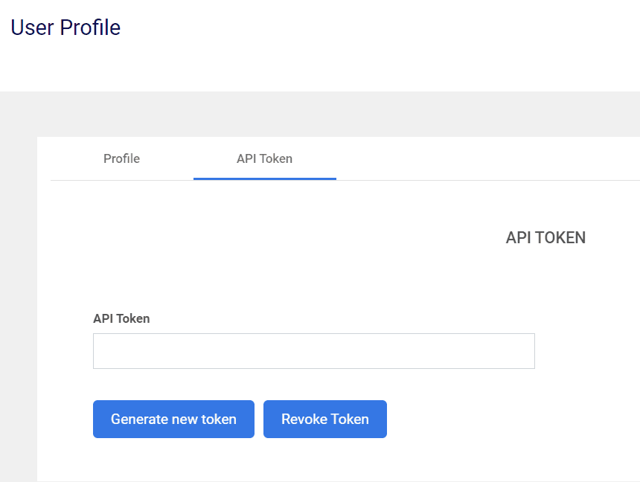Activate the underlined API Token tab
The height and width of the screenshot is (482, 640).
pos(264,158)
